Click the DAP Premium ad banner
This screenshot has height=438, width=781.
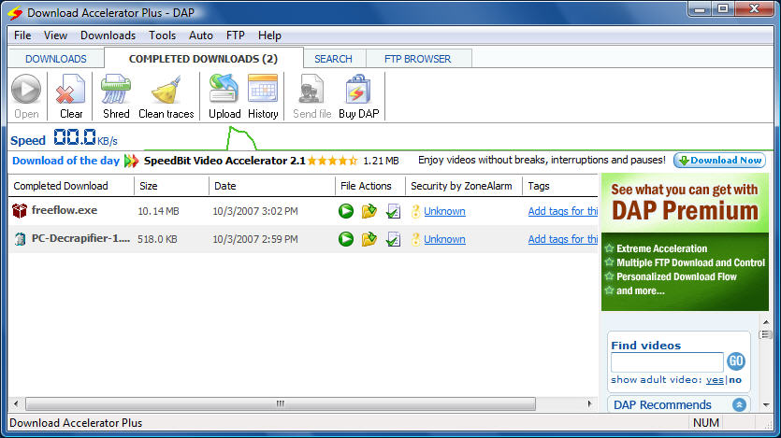coord(685,242)
